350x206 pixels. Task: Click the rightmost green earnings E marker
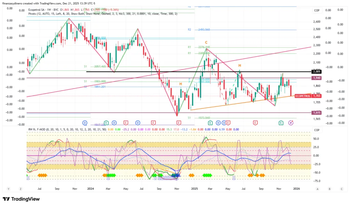coord(281,122)
